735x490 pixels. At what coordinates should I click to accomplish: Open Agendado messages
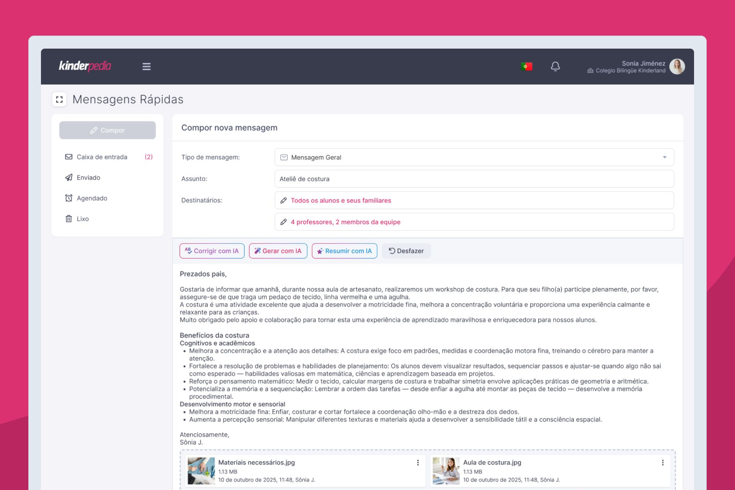pos(92,198)
